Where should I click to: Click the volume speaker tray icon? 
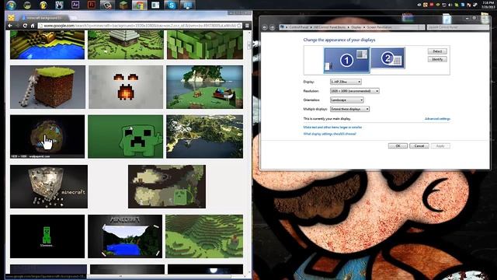point(450,5)
